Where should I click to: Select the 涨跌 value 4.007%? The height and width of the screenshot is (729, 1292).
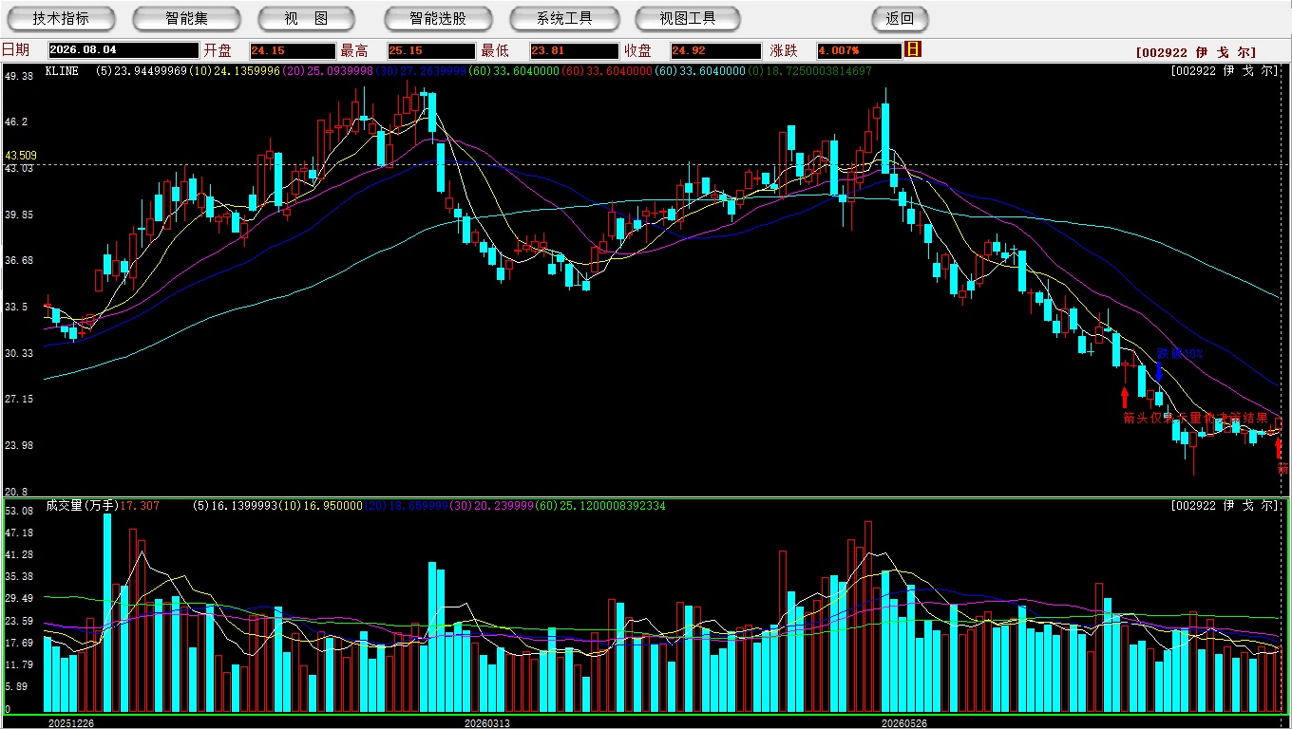(859, 50)
